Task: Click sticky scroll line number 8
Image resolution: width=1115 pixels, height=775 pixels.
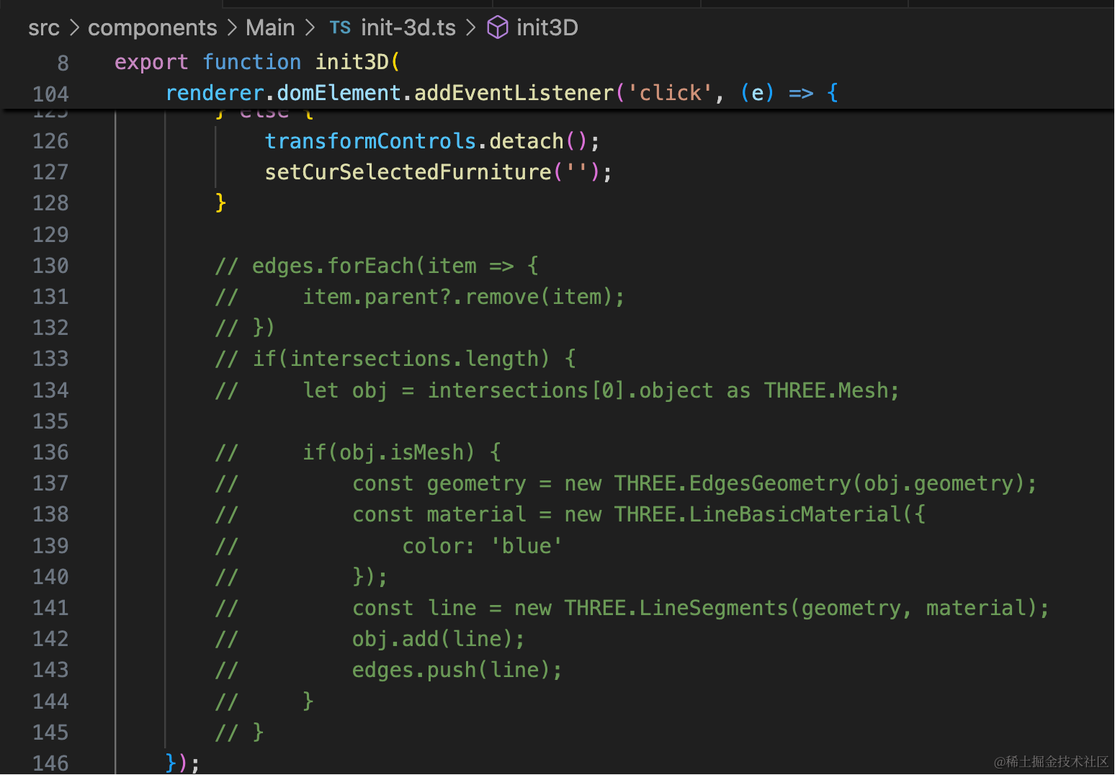Action: (63, 63)
